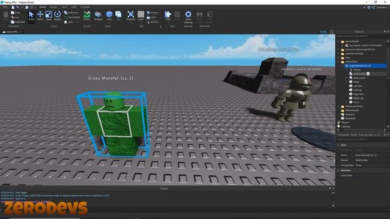The width and height of the screenshot is (390, 219).
Task: Click the Undo arrow in quick access bar
Action: point(18,7)
